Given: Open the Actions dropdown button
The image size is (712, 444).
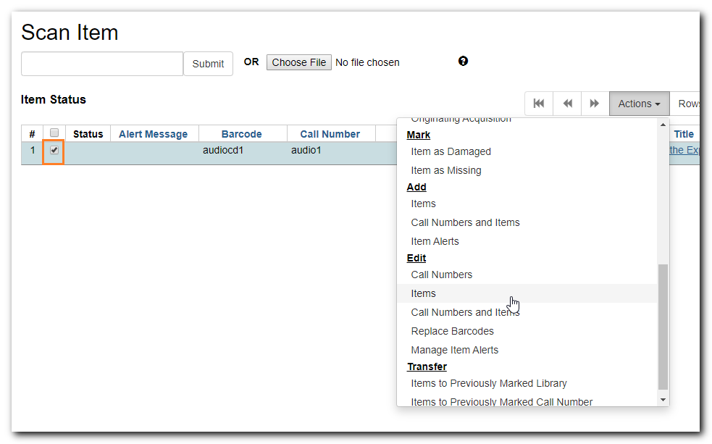Looking at the screenshot, I should 639,104.
